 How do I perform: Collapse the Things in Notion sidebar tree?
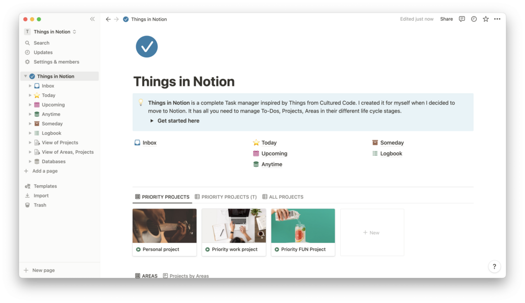pos(26,76)
